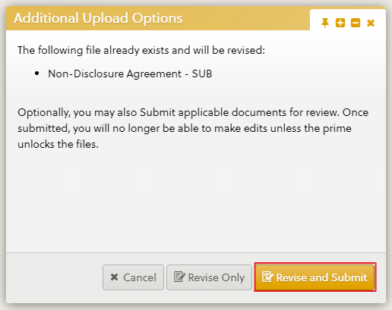Click the bullet point before Non-Disclosure Agreement
Image resolution: width=392 pixels, height=310 pixels.
point(37,74)
